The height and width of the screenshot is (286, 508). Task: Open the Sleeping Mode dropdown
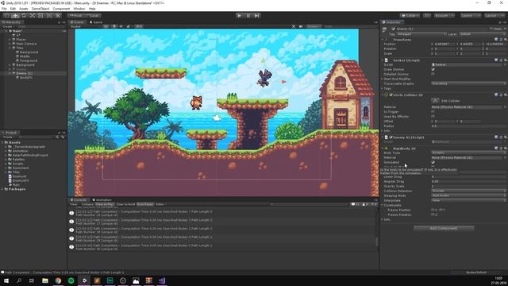coord(468,195)
